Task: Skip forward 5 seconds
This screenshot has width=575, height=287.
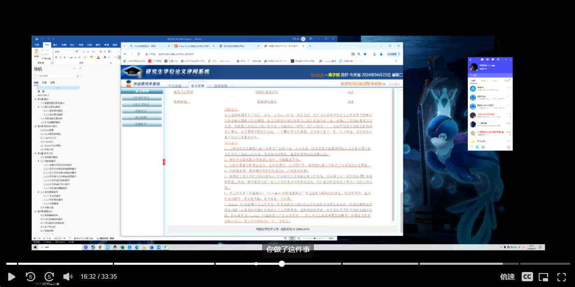Action: (x=50, y=276)
